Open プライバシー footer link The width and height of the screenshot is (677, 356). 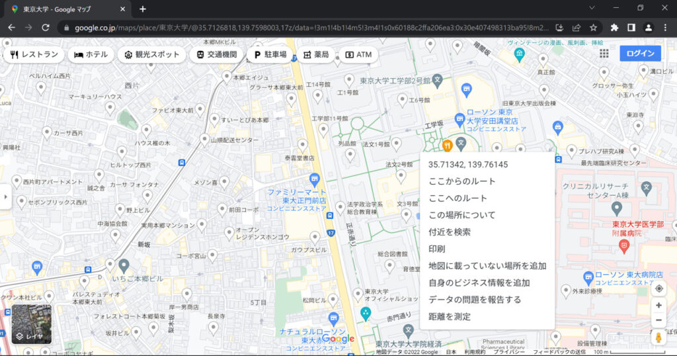[x=508, y=352]
